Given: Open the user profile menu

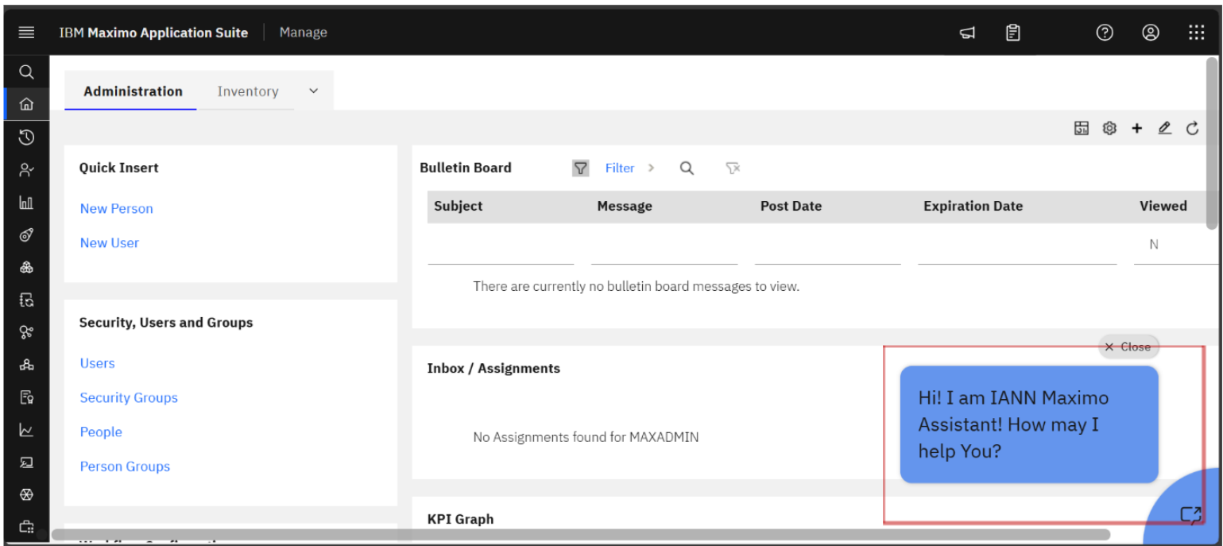Looking at the screenshot, I should [1150, 33].
